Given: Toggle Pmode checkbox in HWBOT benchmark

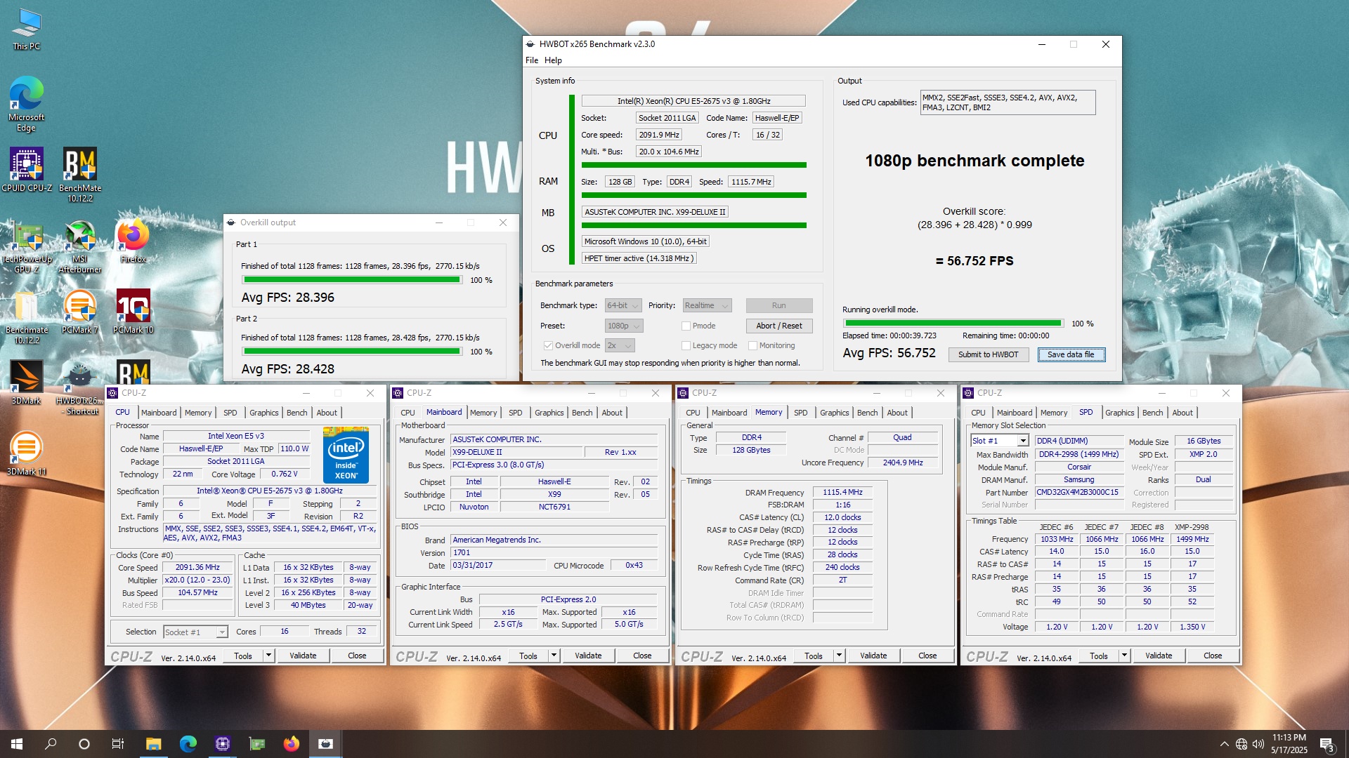Looking at the screenshot, I should pos(686,326).
